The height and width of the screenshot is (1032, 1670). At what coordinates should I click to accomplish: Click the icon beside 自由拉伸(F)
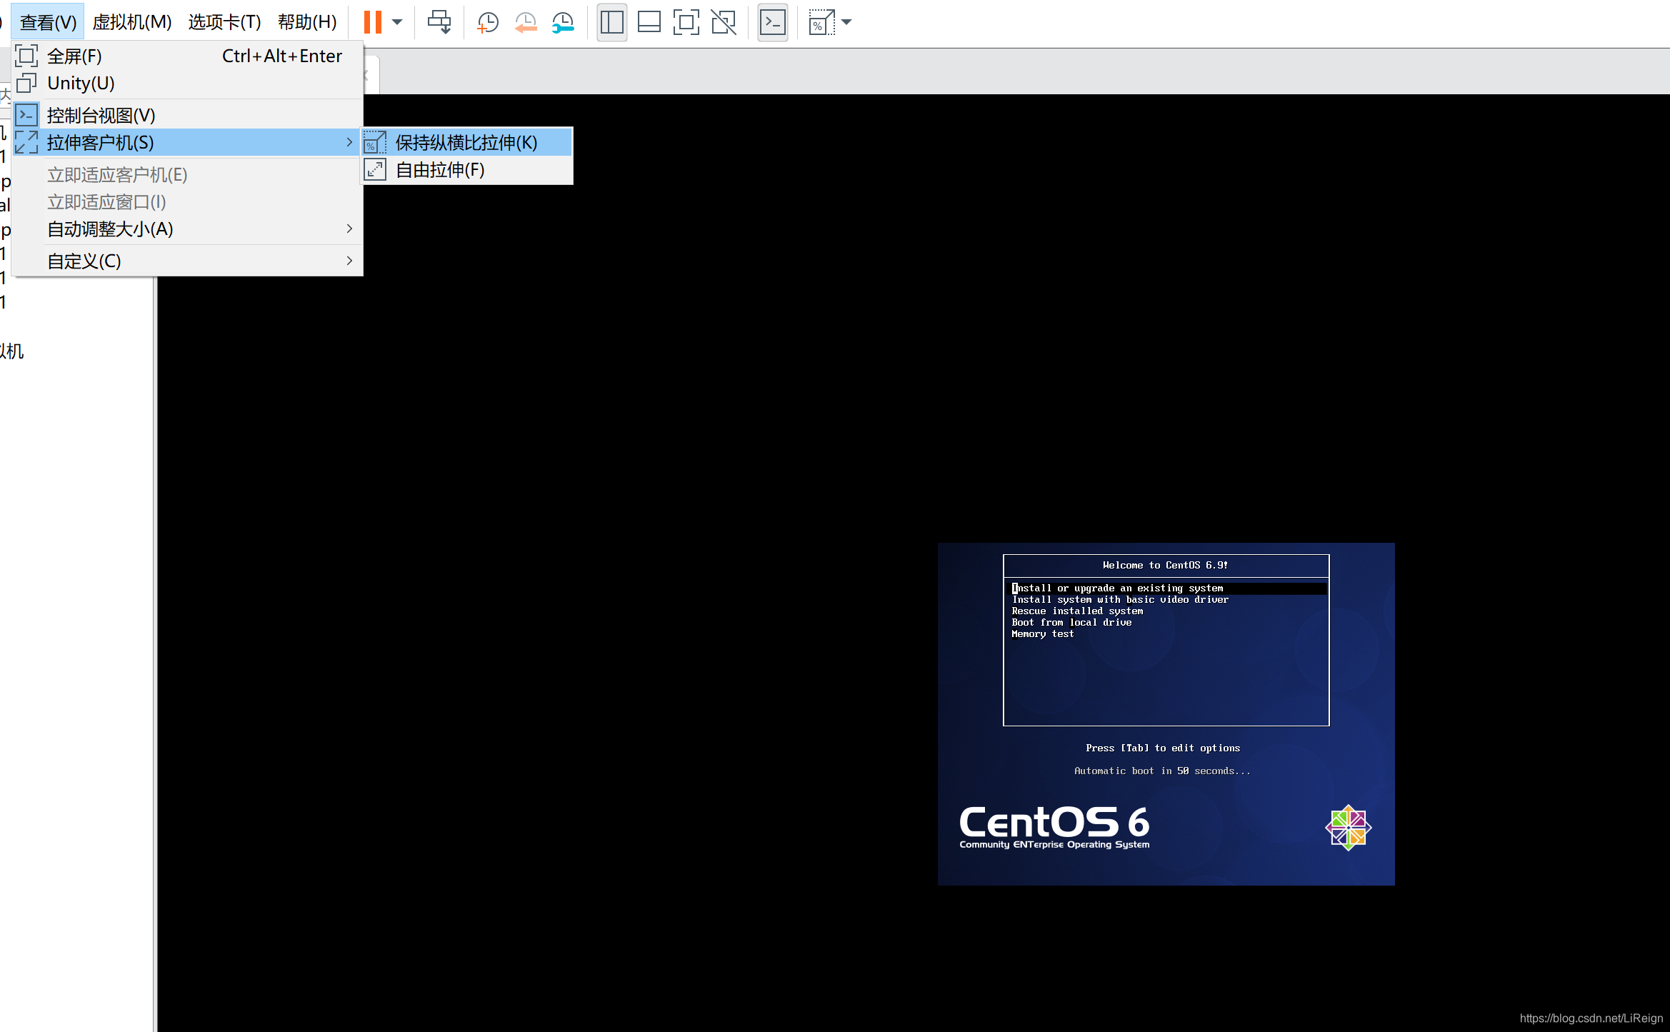point(375,169)
